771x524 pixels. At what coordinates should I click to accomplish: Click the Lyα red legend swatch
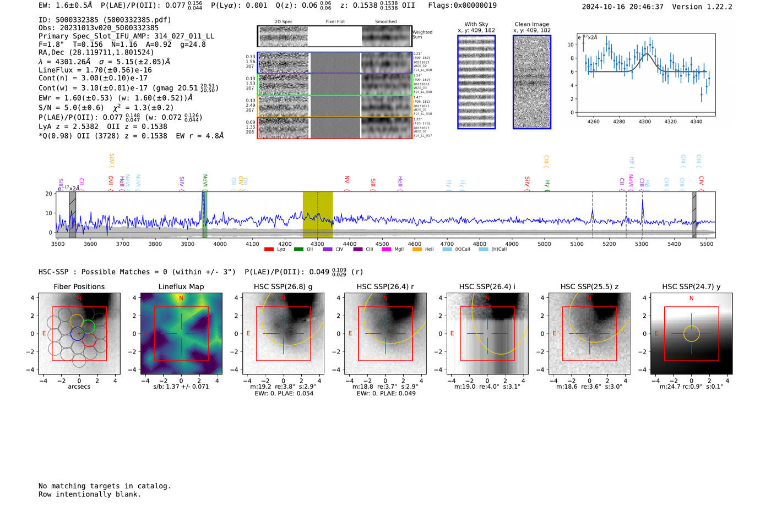coord(269,249)
